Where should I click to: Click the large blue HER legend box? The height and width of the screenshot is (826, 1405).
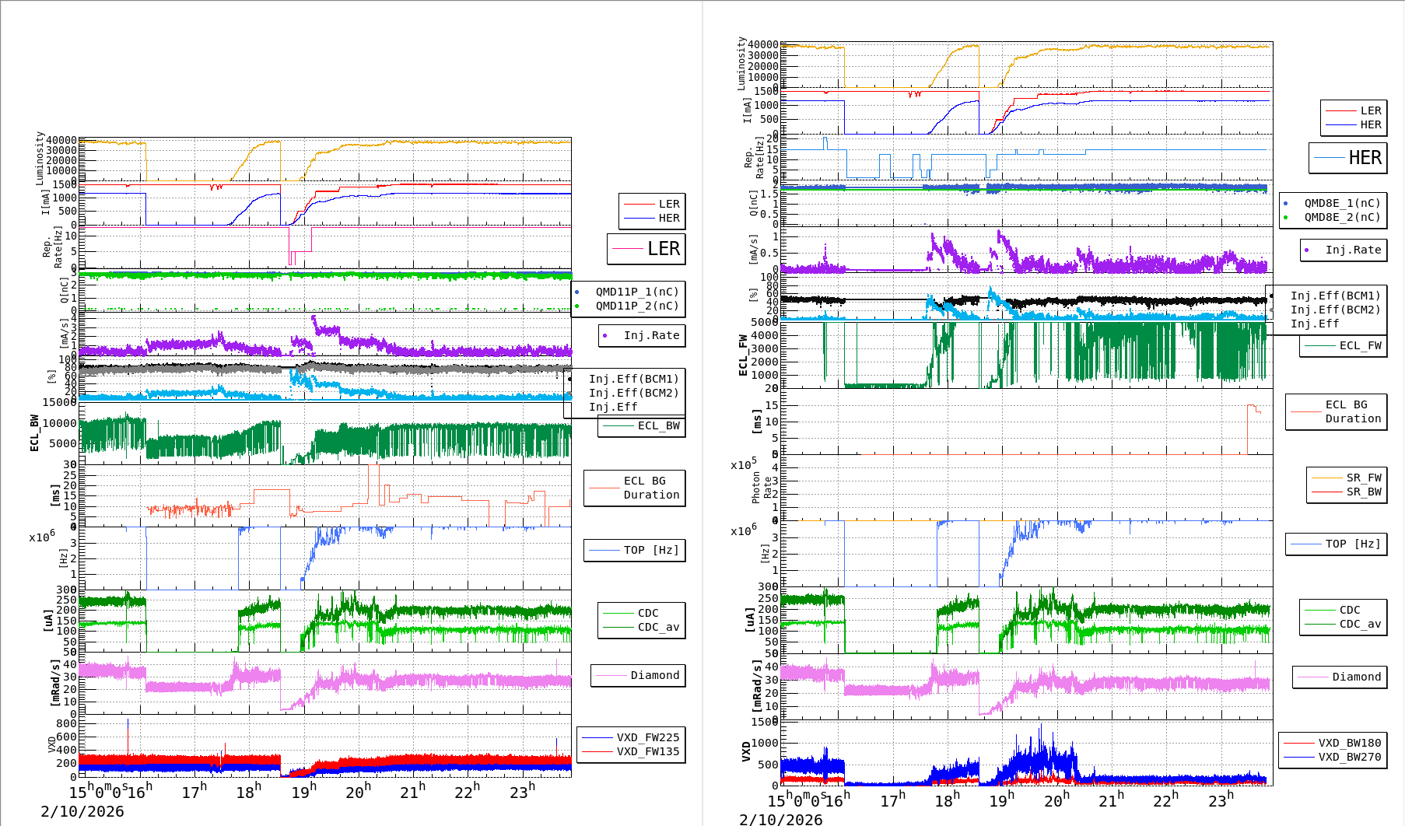1347,158
